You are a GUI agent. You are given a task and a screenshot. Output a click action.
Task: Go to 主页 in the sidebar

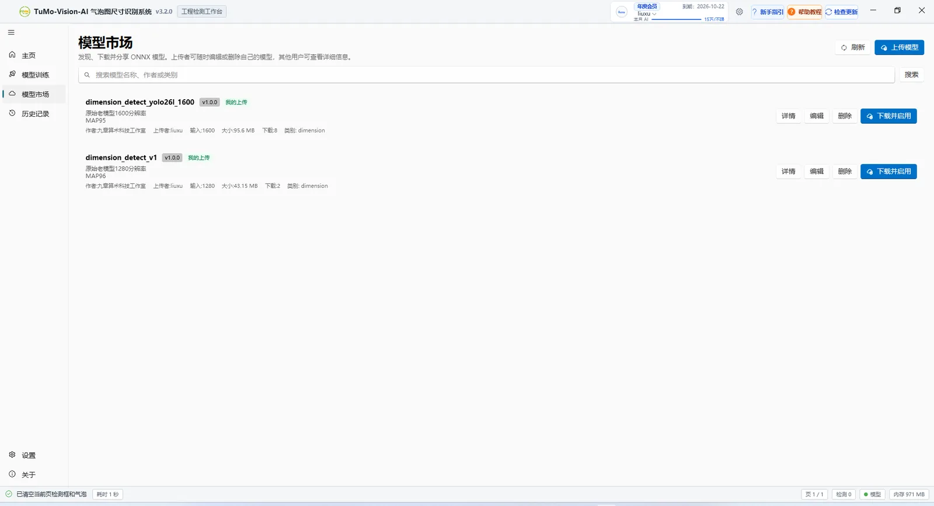(x=34, y=55)
